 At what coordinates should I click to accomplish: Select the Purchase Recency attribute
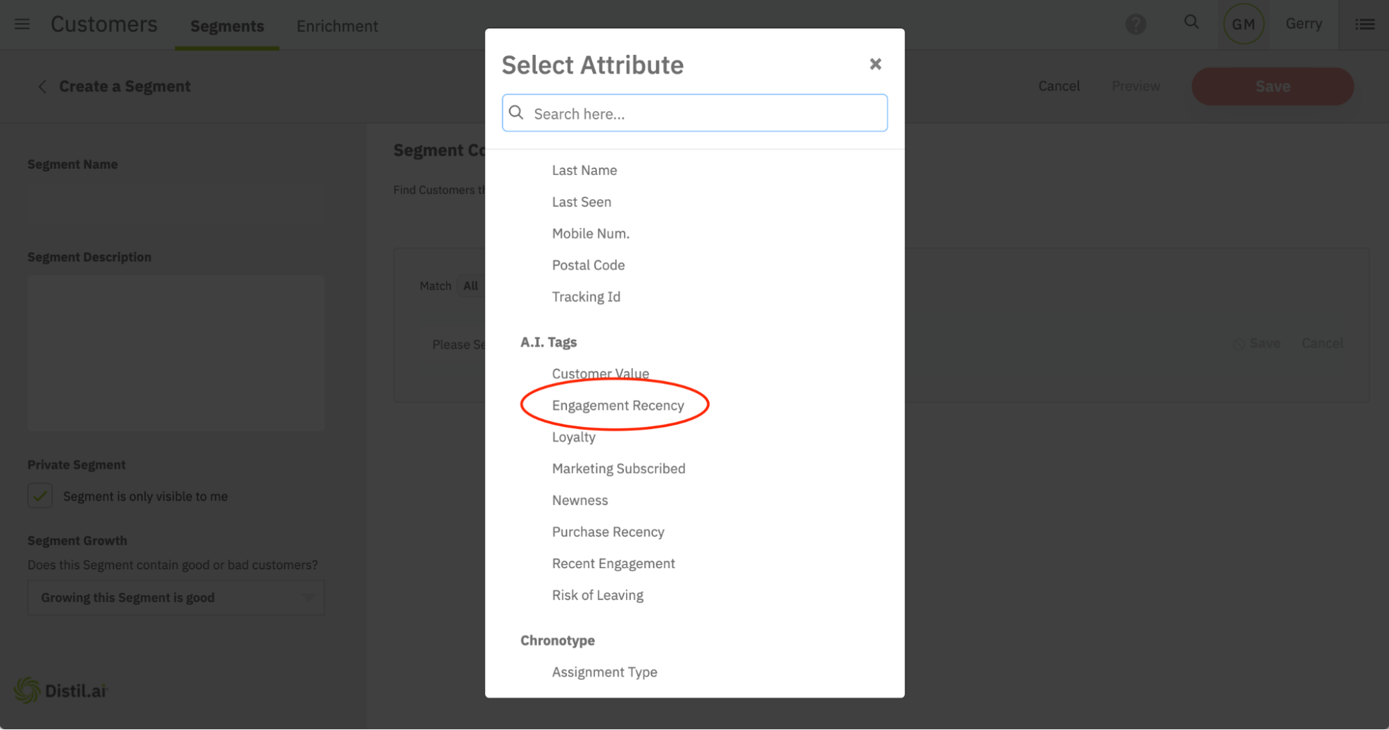coord(608,532)
